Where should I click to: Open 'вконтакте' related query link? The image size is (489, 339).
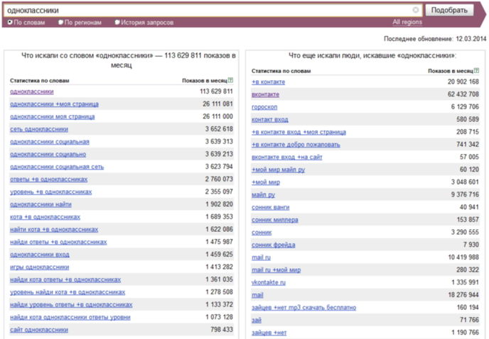click(x=265, y=94)
